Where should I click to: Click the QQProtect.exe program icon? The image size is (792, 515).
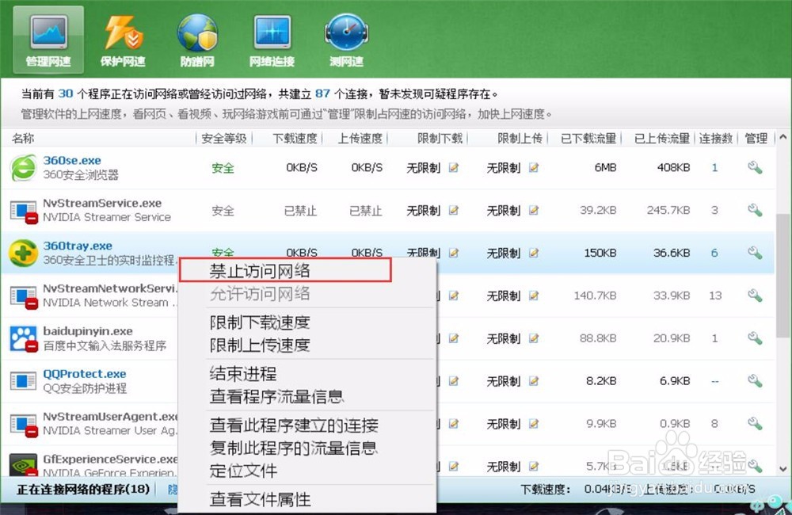tap(23, 381)
